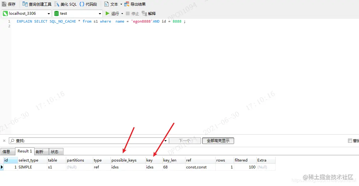Click Highlight All (全部高亮显示) button
The width and height of the screenshot is (359, 186).
coord(218,141)
